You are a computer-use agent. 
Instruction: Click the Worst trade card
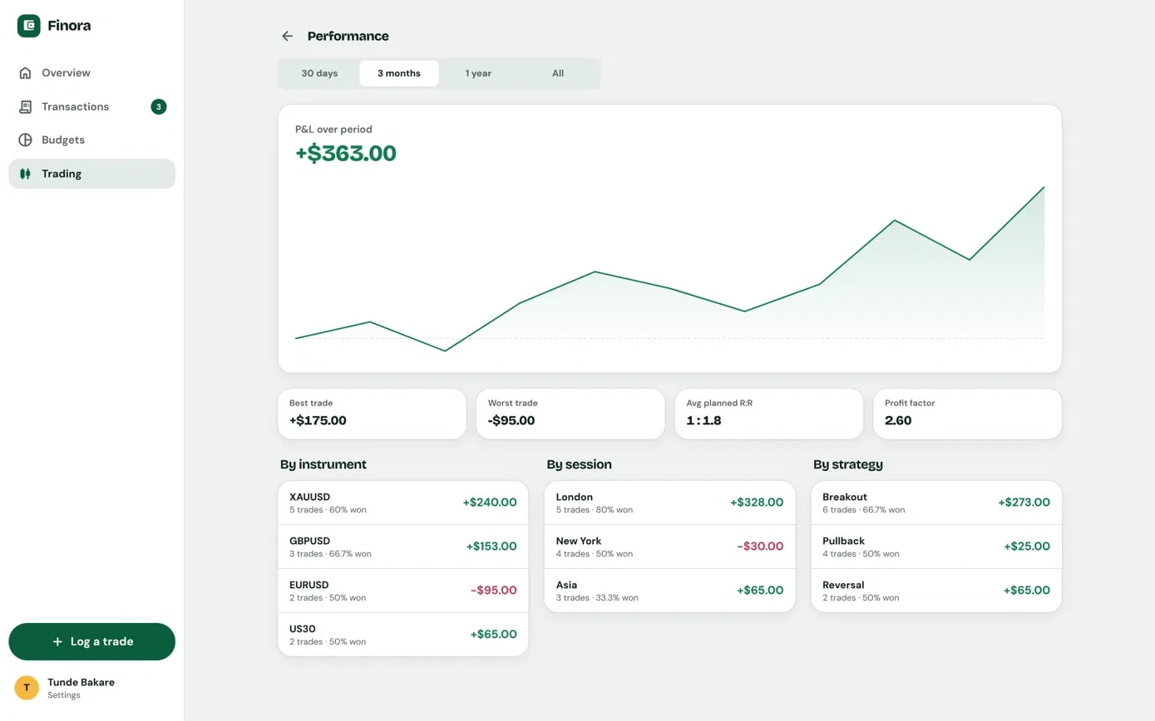coord(570,414)
